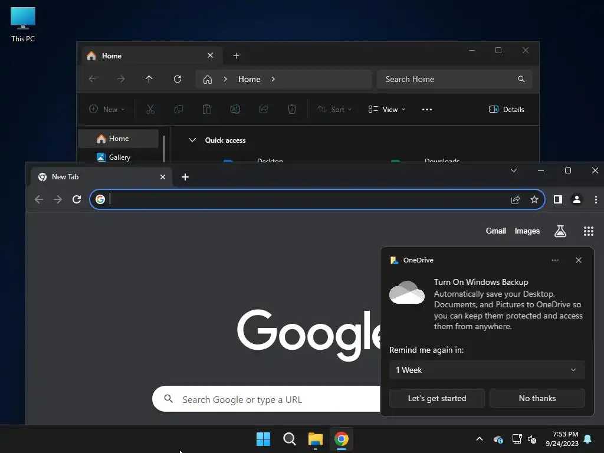Open the Chrome profile avatar menu
Screen dimensions: 604x453
(577, 199)
